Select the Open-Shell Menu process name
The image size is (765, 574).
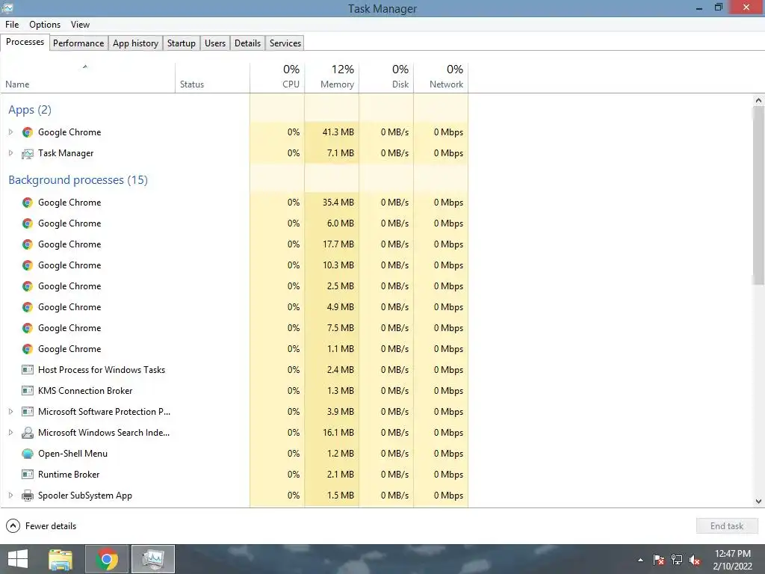coord(72,454)
